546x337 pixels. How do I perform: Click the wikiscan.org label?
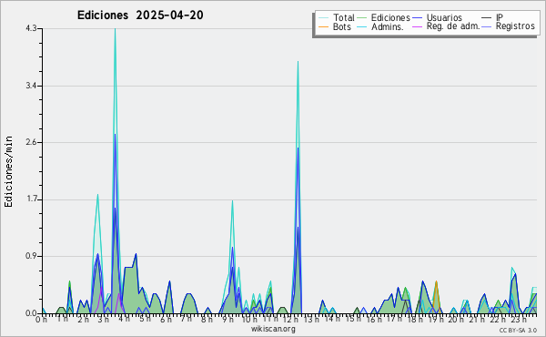pyautogui.click(x=273, y=329)
